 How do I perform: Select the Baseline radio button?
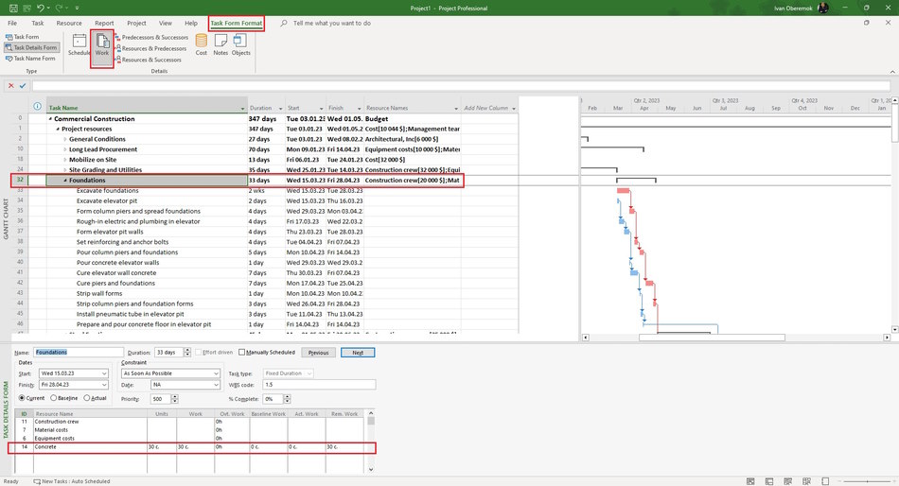point(53,398)
